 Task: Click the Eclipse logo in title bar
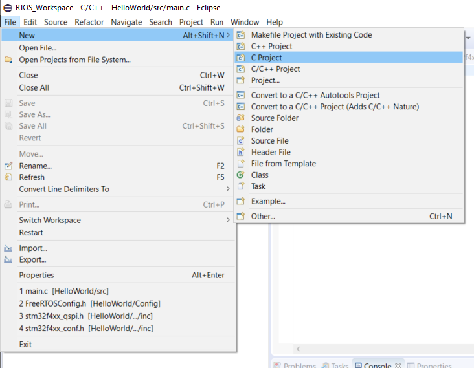(8, 8)
